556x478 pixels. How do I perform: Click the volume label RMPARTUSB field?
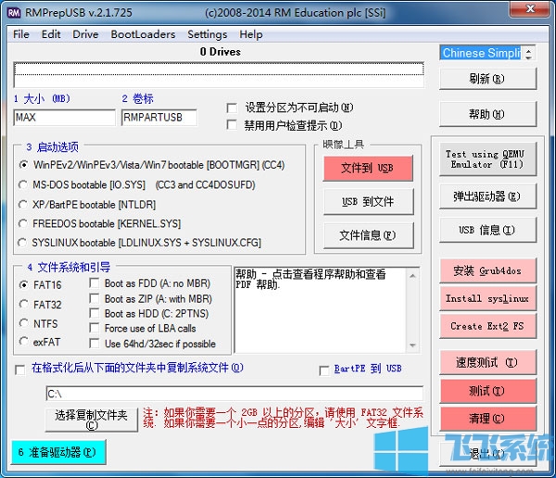(x=158, y=118)
